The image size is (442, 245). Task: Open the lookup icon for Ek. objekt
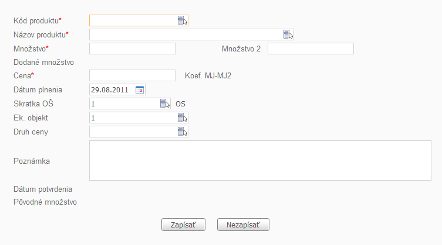coord(183,118)
